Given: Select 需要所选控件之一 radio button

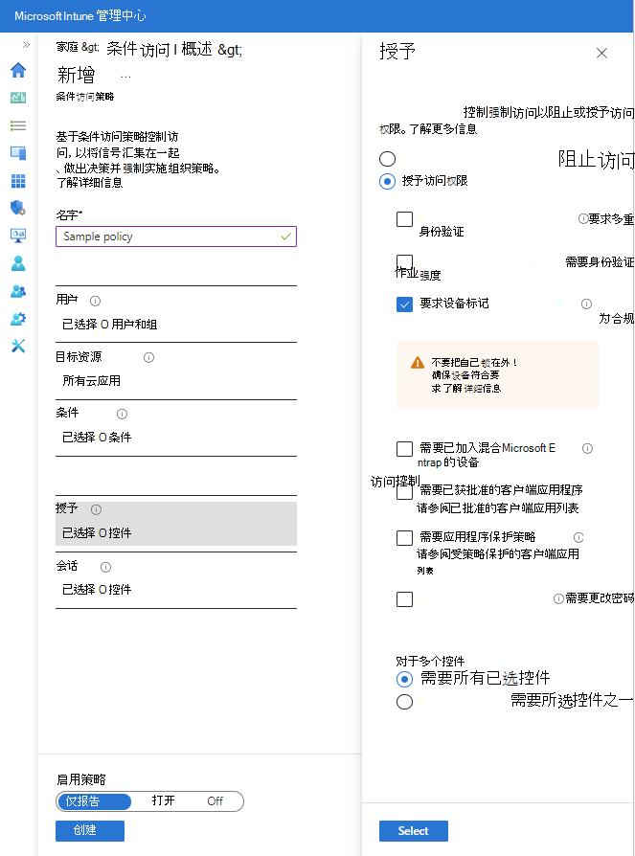Looking at the screenshot, I should pyautogui.click(x=404, y=702).
